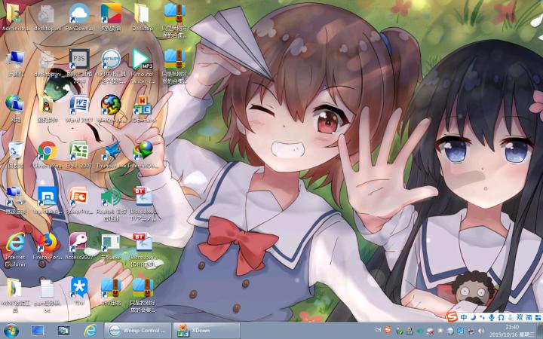
Task: Open the Internet Download Manager shortcut
Action: tap(143, 151)
